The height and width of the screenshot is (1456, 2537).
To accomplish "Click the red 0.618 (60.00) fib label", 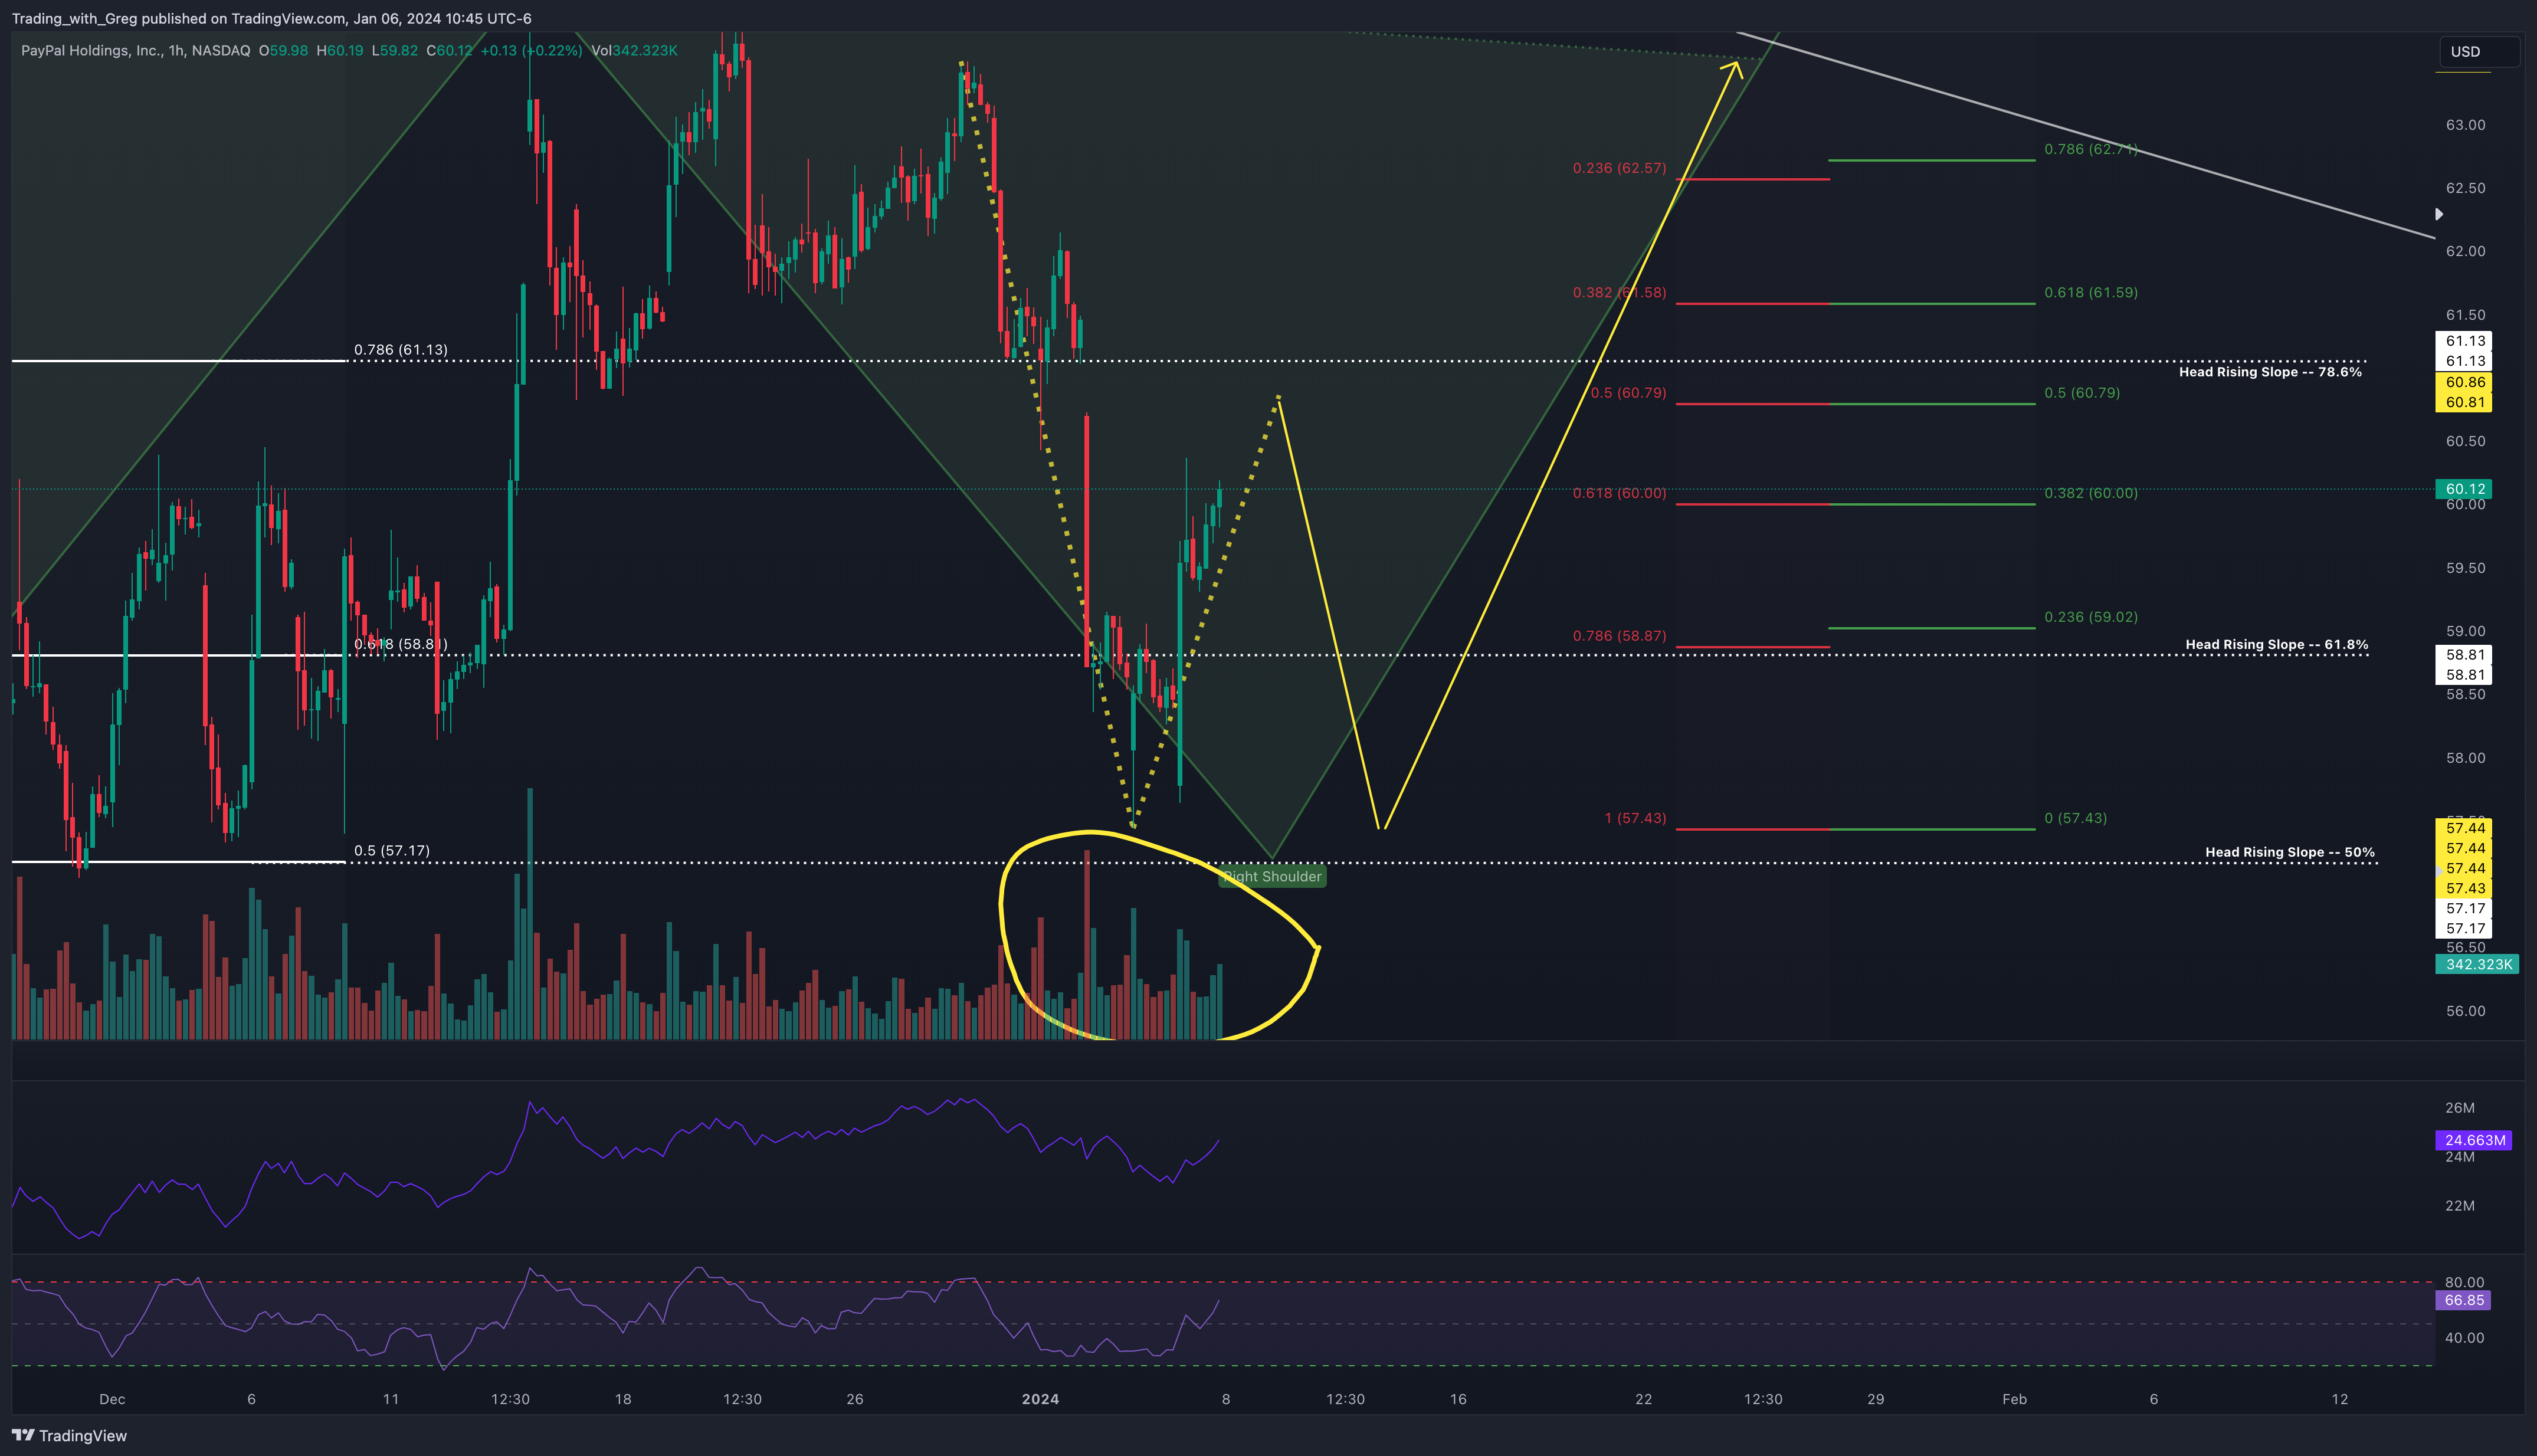I will [x=1619, y=493].
